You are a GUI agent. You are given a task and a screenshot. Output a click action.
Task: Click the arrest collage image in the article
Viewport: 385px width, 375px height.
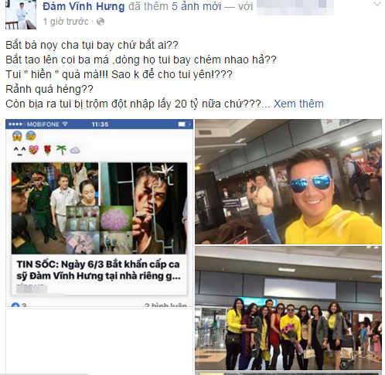pos(99,208)
